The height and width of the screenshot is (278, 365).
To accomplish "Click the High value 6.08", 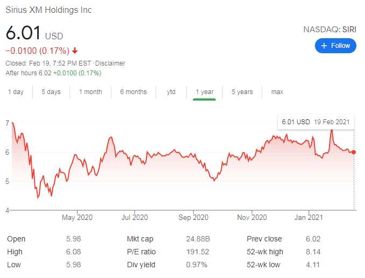I will pyautogui.click(x=73, y=252).
